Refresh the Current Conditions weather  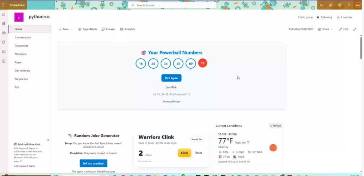tap(276, 126)
